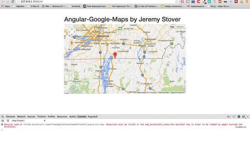Click the Montreal label on the map
Screen dimensions: 250x141
pos(104,36)
